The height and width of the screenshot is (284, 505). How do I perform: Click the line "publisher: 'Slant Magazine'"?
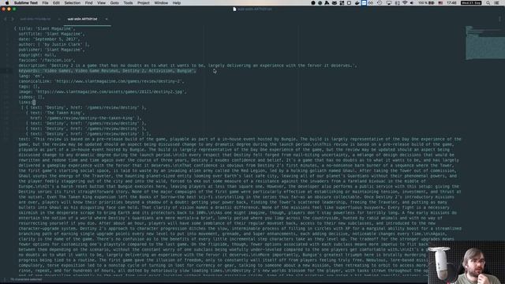tap(51, 50)
